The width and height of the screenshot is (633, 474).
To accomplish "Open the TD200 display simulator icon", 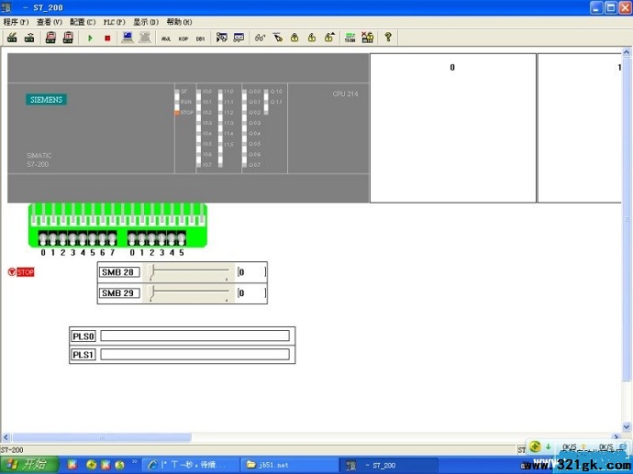I will pos(350,38).
